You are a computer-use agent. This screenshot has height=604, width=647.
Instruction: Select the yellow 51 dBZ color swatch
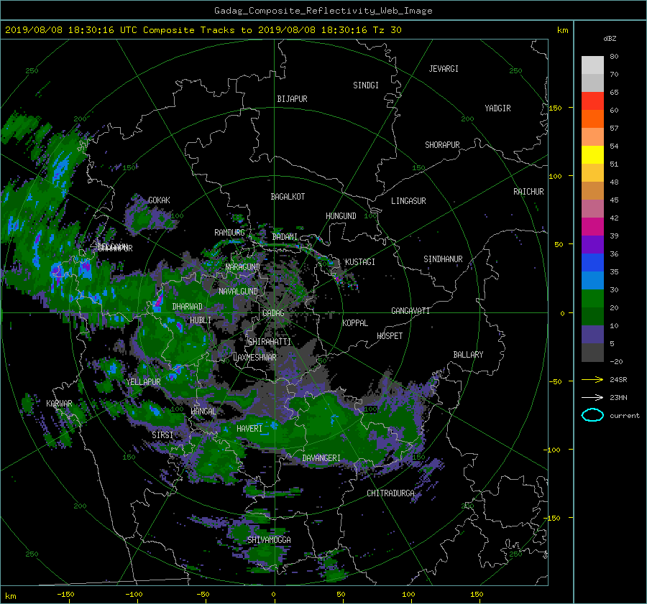click(x=592, y=155)
